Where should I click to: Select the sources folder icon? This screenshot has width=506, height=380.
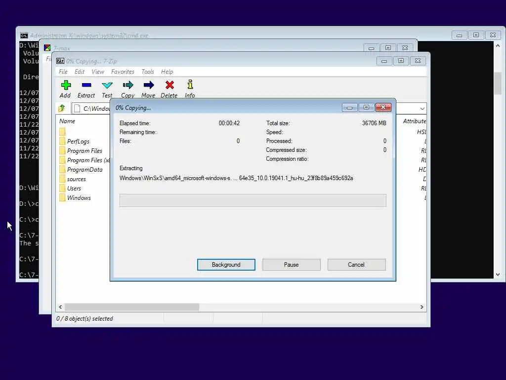62,179
